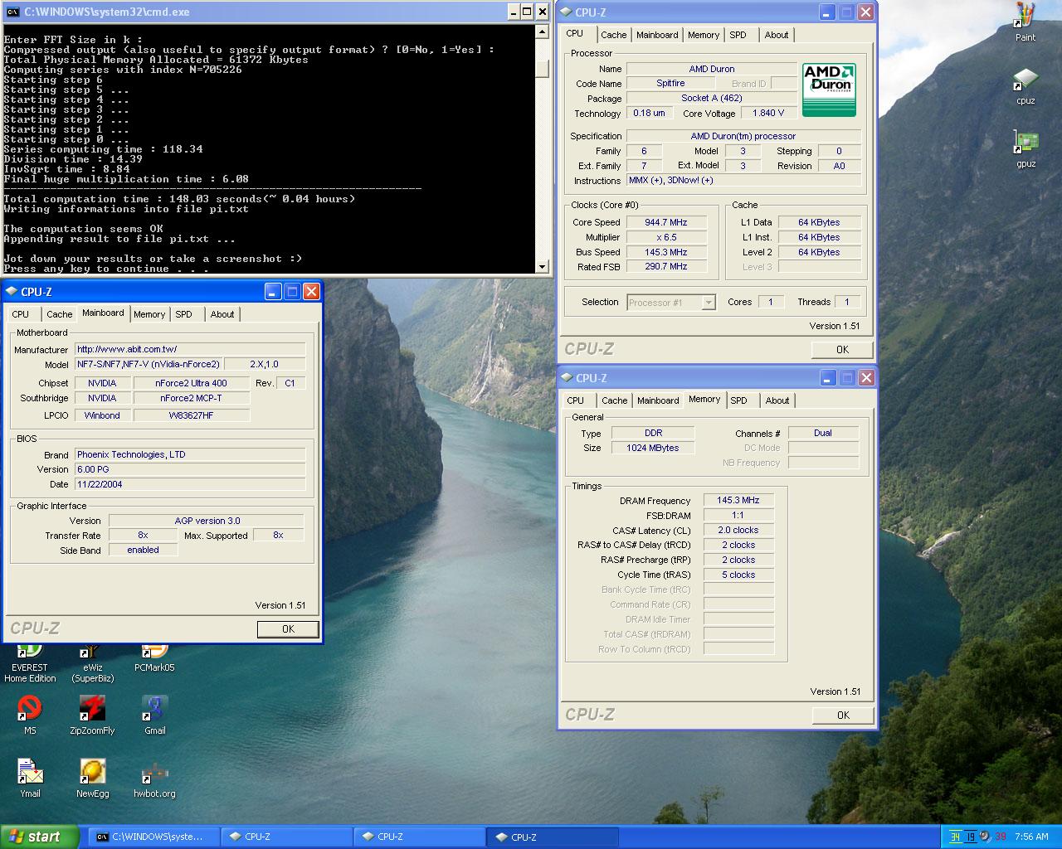Click the AMD Duron processor logo
The image size is (1062, 849).
(829, 90)
